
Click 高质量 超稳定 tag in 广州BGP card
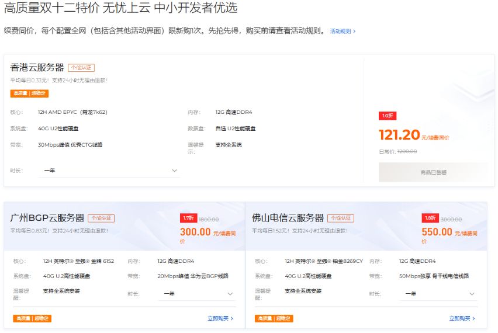[32, 318]
